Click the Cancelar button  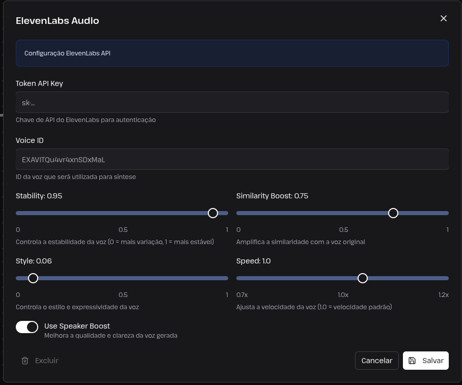[x=376, y=361]
